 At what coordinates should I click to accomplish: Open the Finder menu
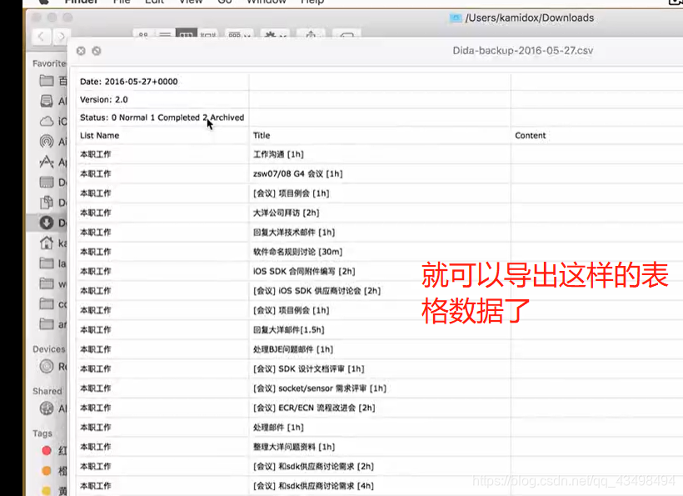click(81, 2)
